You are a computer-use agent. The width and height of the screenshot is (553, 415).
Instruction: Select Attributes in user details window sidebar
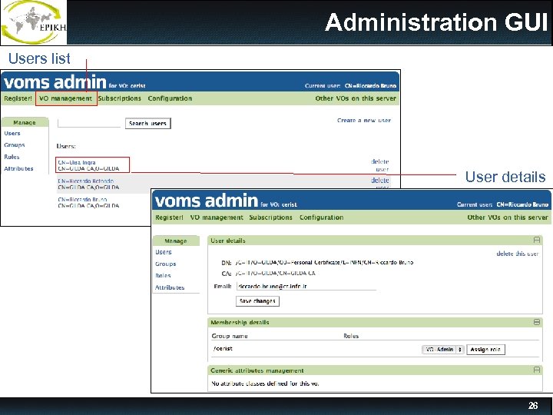point(170,287)
